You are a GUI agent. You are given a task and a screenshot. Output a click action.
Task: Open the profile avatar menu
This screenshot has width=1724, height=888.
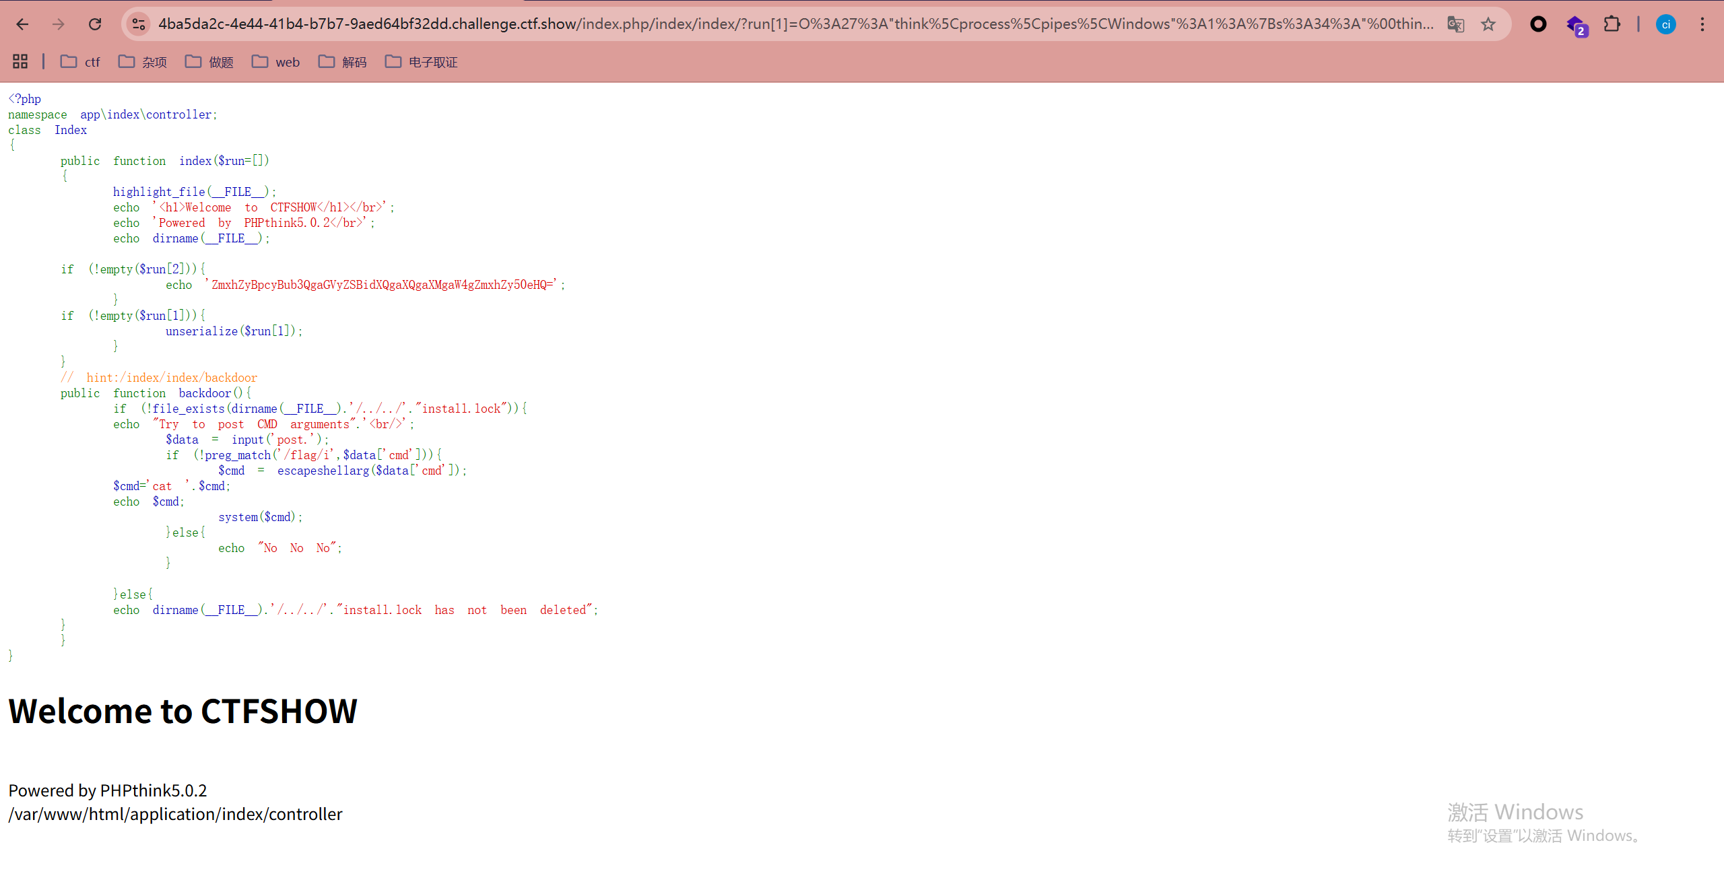(x=1666, y=24)
